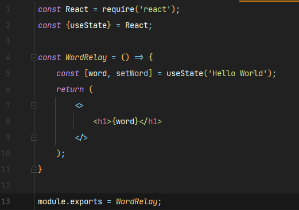Click the 'React' identifier on line 2
The width and height of the screenshot is (299, 210).
[x=137, y=25]
